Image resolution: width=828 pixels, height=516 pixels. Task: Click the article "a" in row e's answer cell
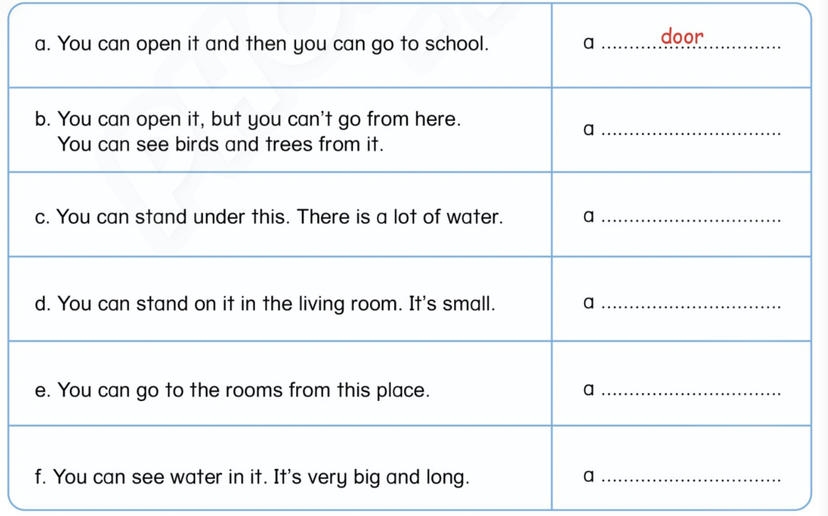pos(589,389)
